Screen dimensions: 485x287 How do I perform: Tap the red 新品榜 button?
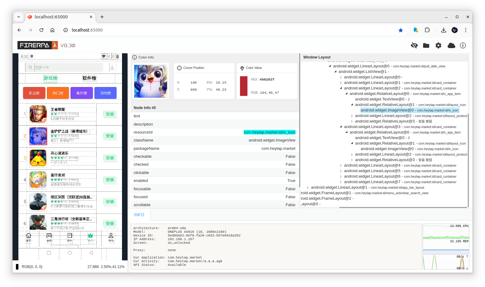coord(34,93)
